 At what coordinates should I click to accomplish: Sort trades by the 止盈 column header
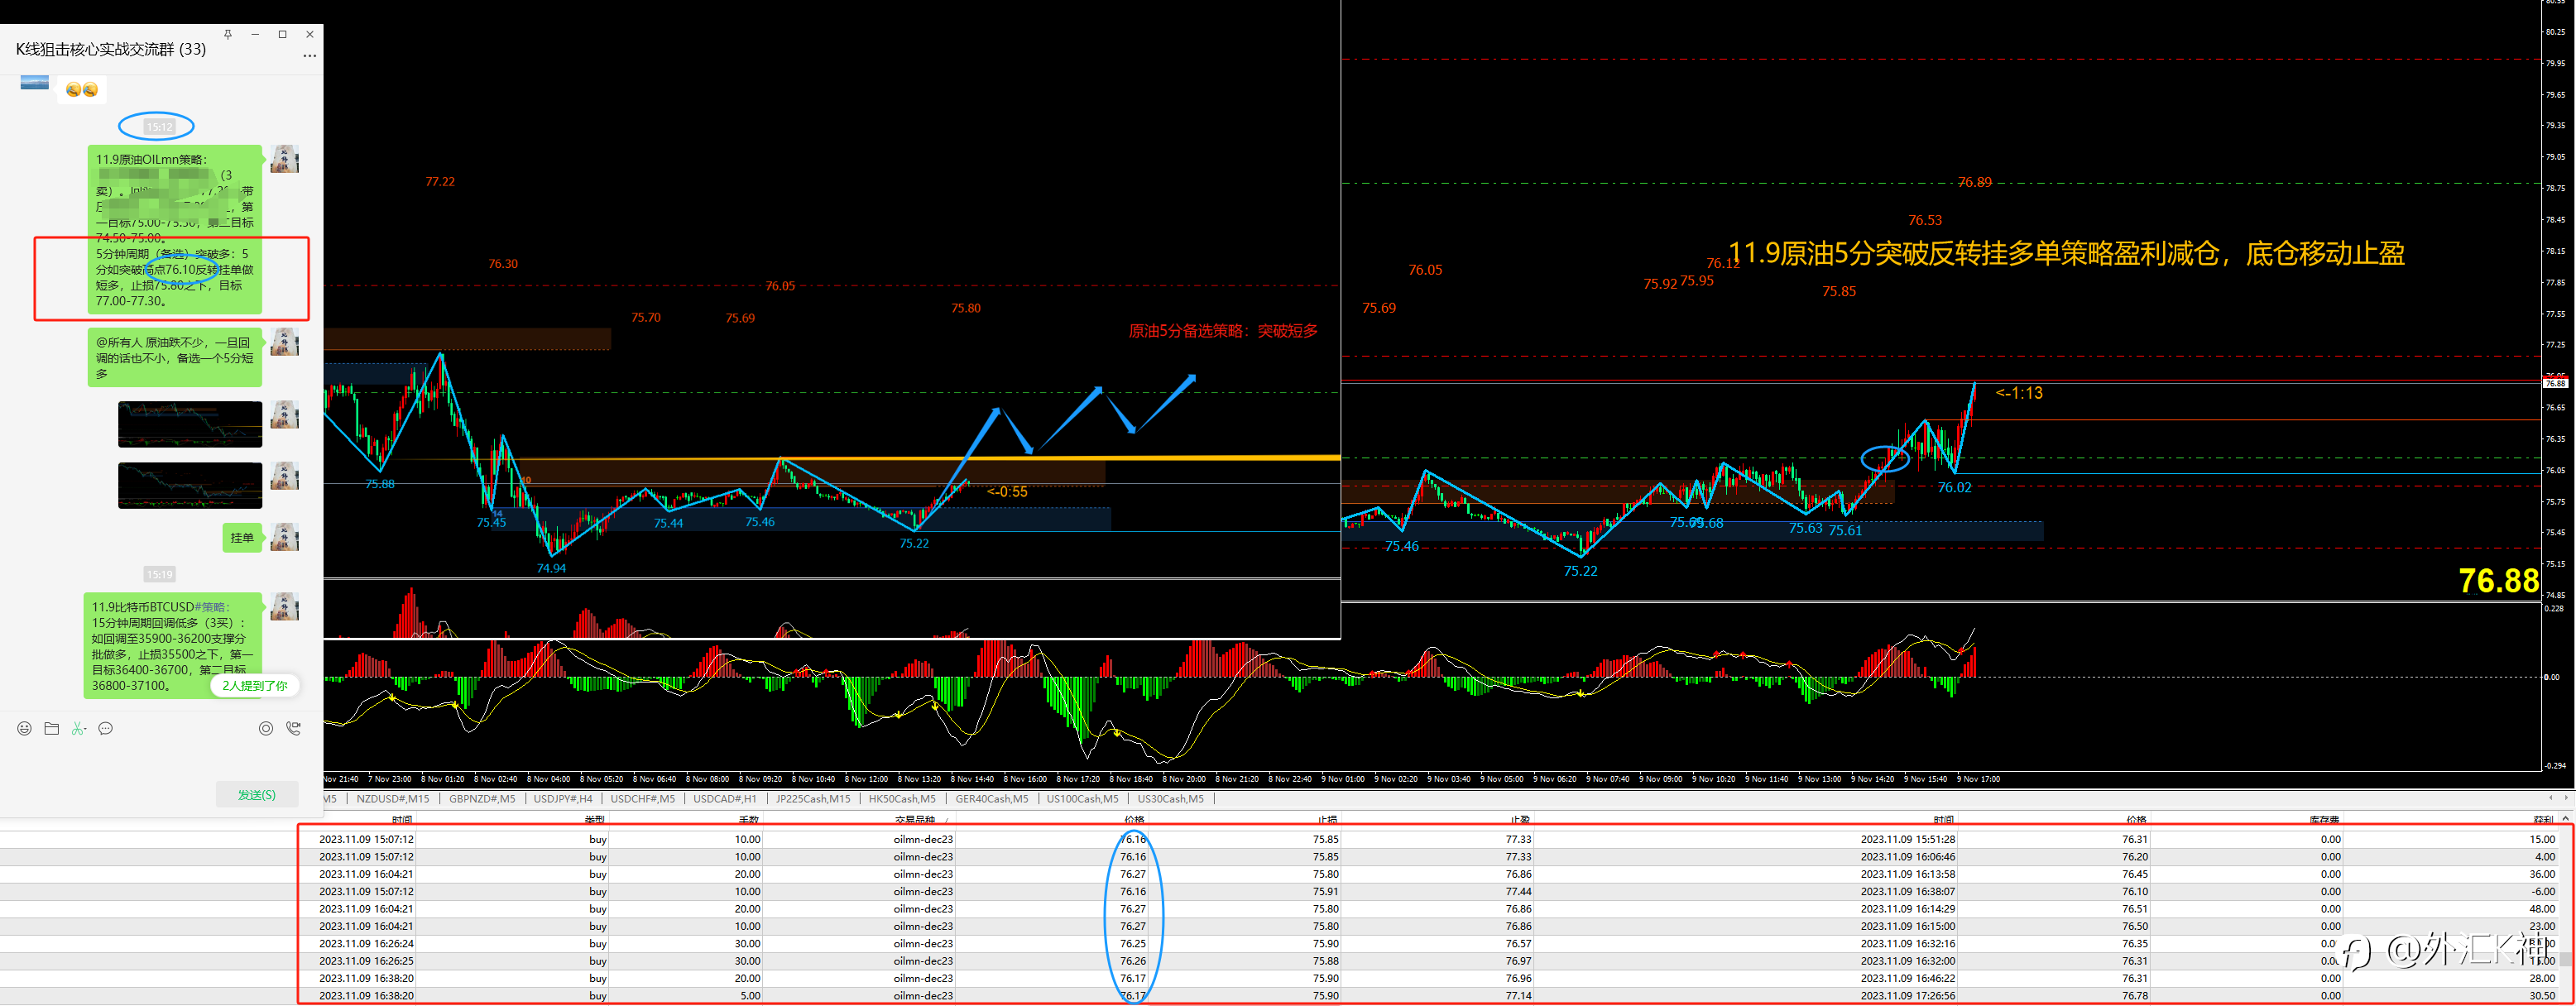1520,820
